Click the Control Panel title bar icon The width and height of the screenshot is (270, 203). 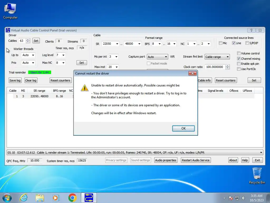(8, 30)
